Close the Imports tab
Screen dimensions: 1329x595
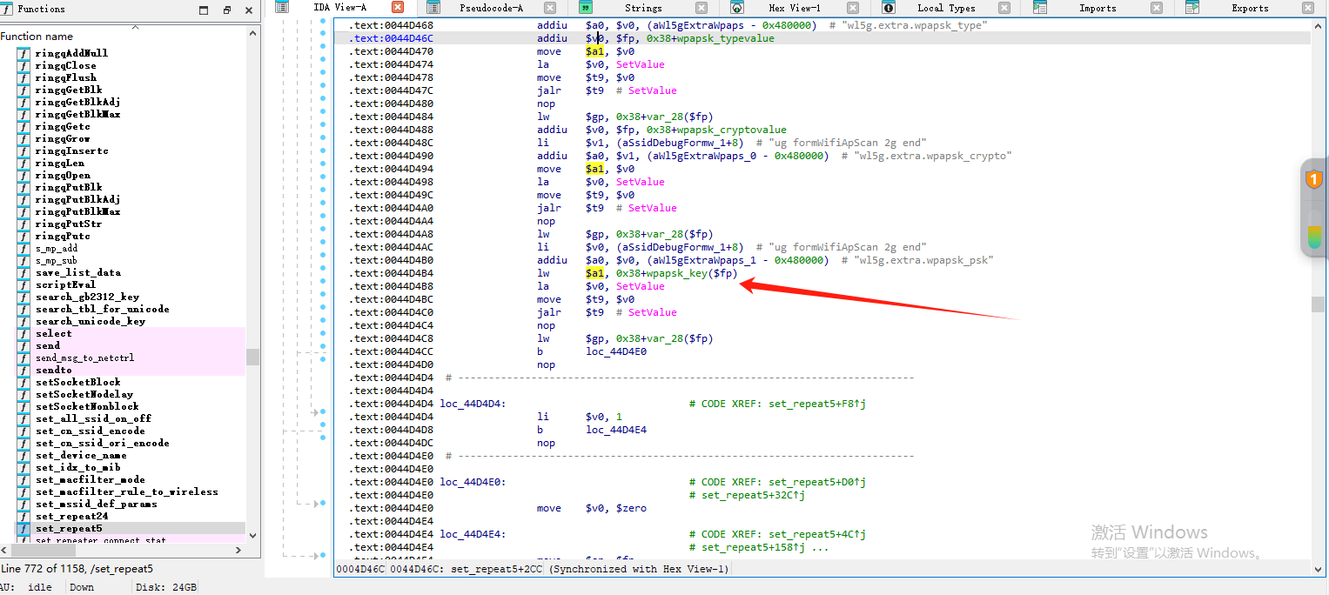click(x=1157, y=8)
